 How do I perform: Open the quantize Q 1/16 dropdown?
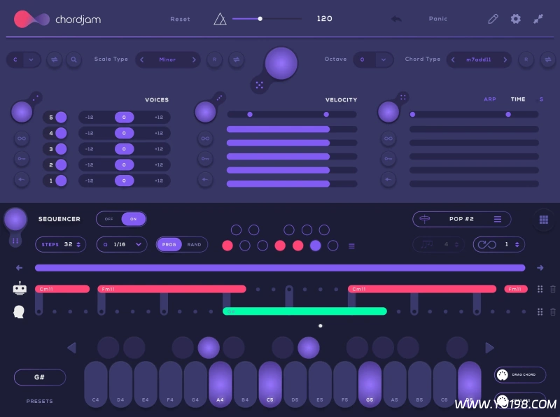coord(121,245)
